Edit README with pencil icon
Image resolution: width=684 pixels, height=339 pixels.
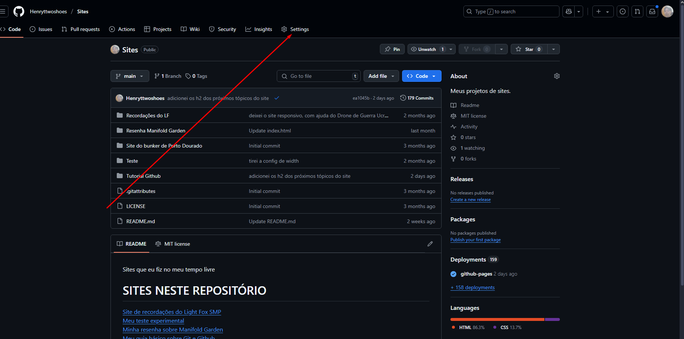pyautogui.click(x=430, y=244)
